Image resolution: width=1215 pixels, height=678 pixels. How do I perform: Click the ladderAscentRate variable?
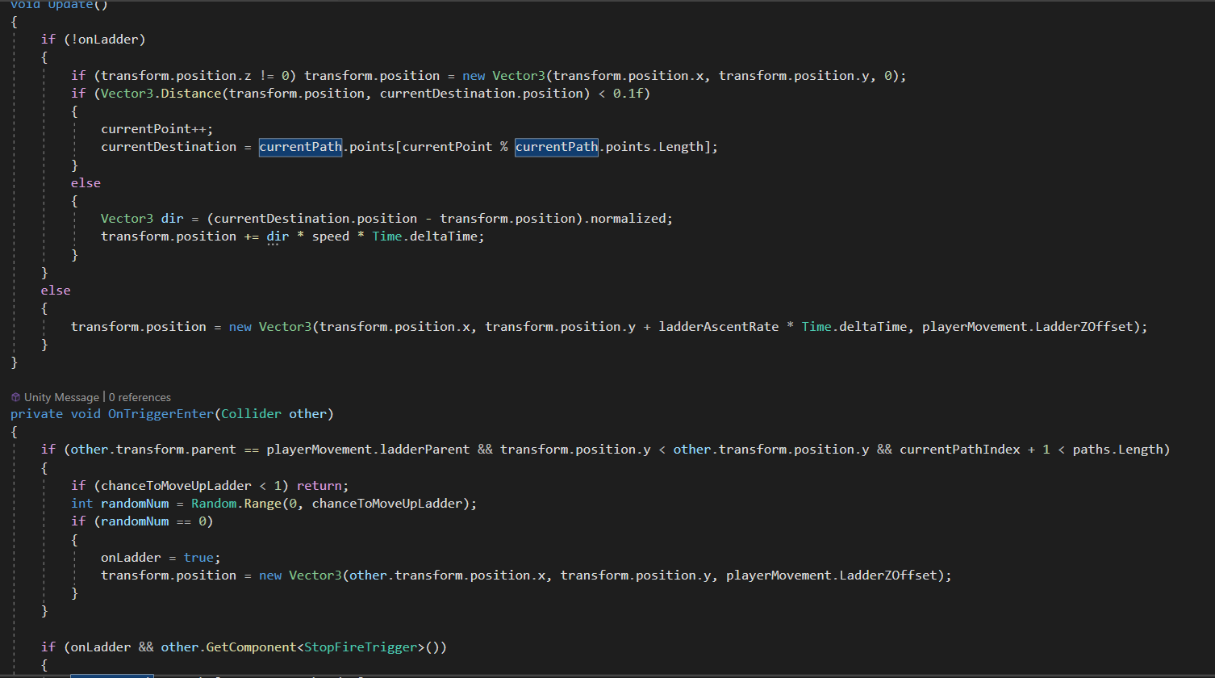pyautogui.click(x=719, y=327)
